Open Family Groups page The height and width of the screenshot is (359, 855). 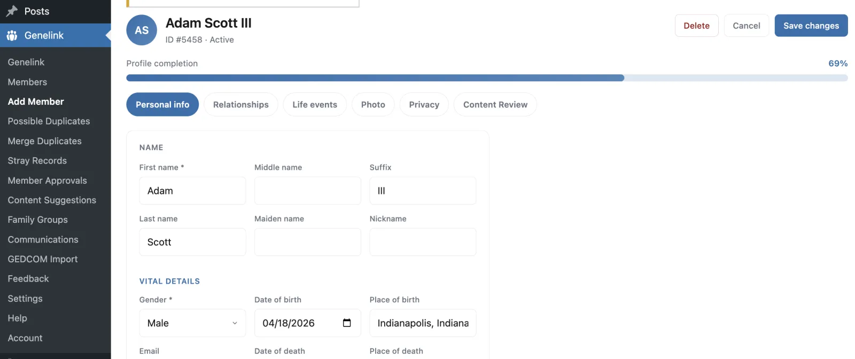[x=37, y=220]
